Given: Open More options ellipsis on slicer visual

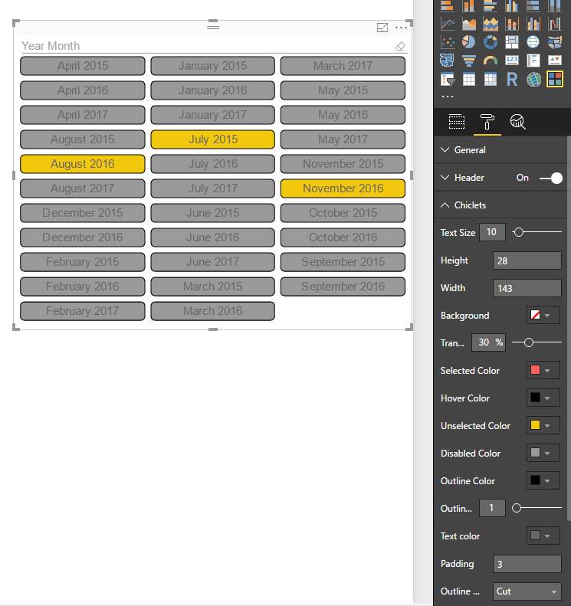Looking at the screenshot, I should 402,28.
